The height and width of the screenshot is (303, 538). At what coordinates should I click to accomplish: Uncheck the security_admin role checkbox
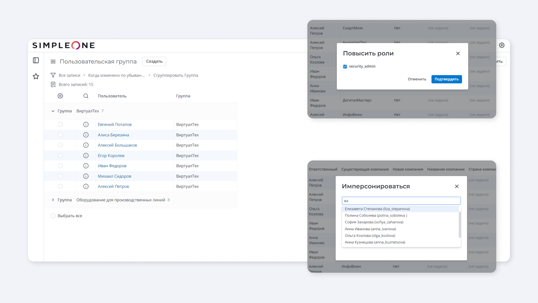coord(345,66)
